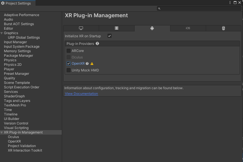Viewport: 243px width, 162px height.
Task: Select Timeline settings
Action: pos(11,114)
